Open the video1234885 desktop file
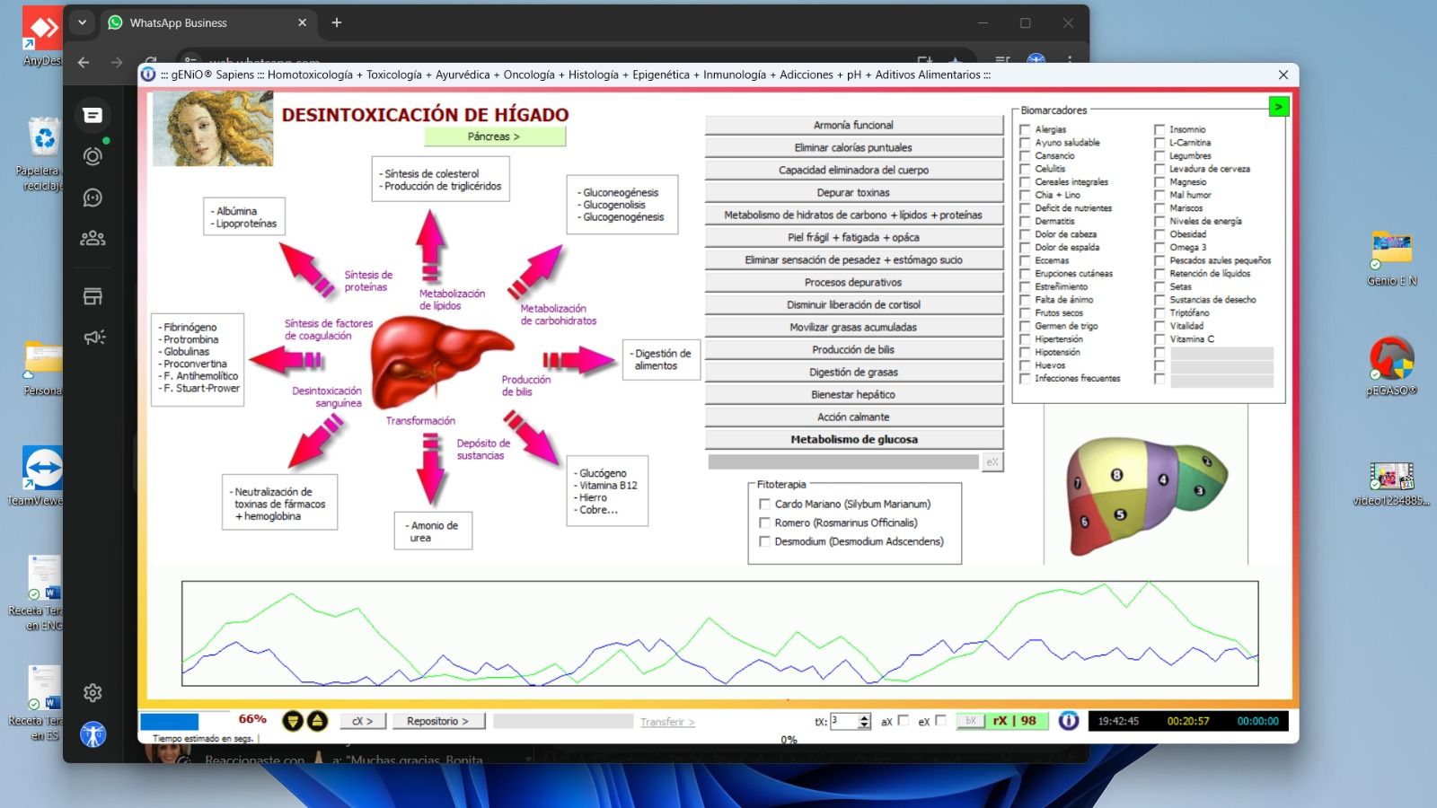The image size is (1437, 808). click(x=1391, y=484)
